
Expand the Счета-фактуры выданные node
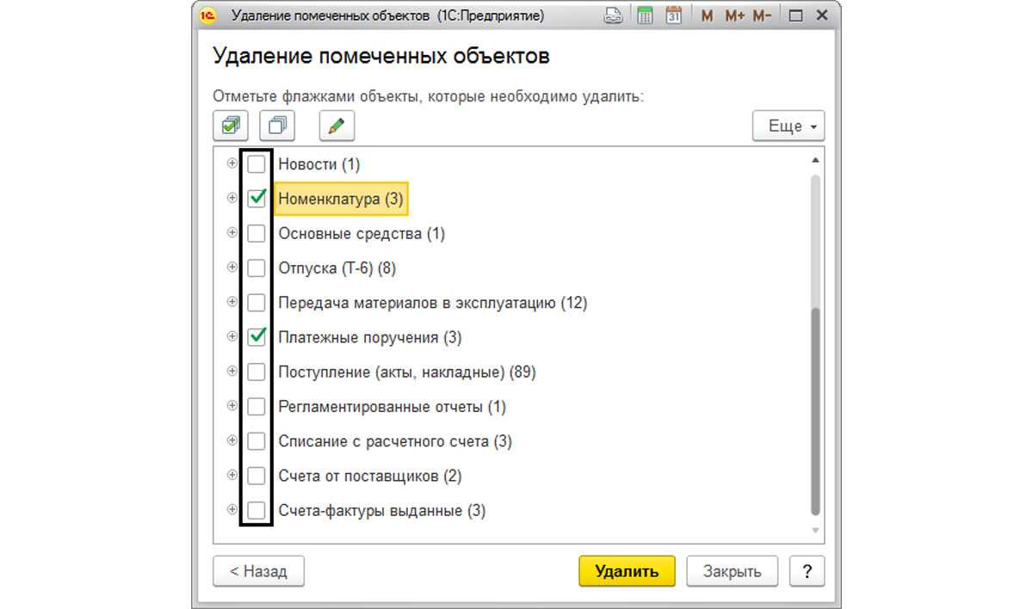click(232, 510)
